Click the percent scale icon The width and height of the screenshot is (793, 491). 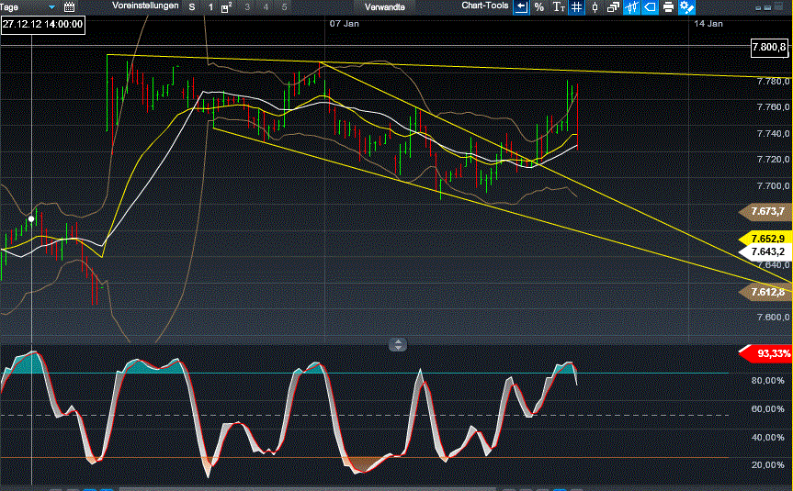(x=539, y=6)
